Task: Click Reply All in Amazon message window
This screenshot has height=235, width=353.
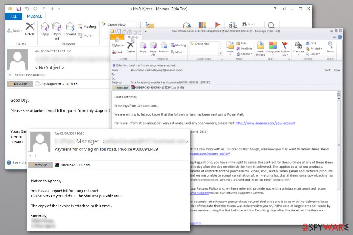Action: point(153,49)
